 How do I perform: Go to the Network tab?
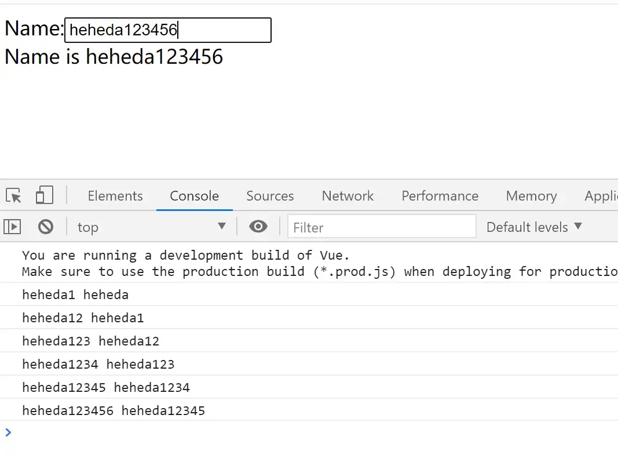pos(348,196)
